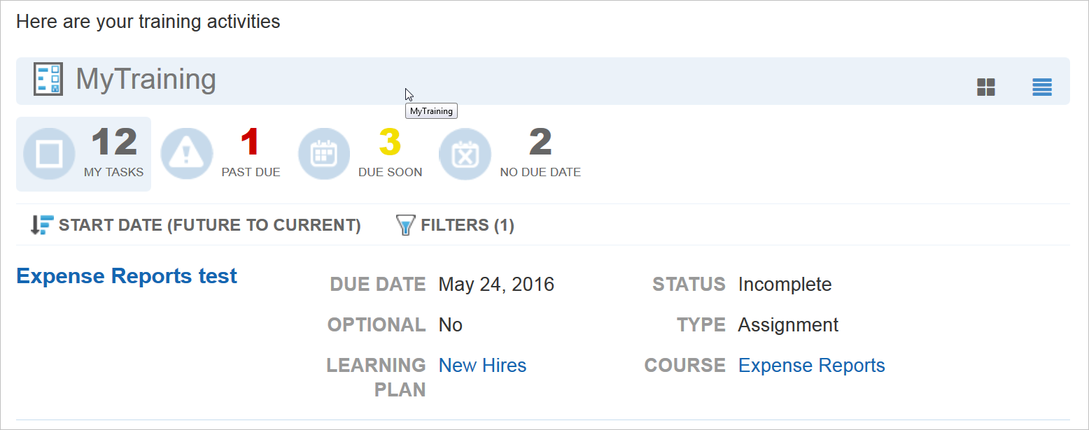The image size is (1089, 430).
Task: Click the Due Soon calendar icon
Action: click(x=324, y=154)
